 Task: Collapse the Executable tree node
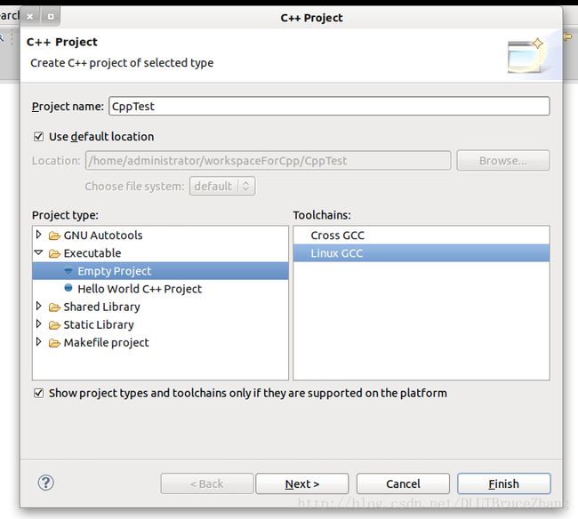[x=38, y=252]
